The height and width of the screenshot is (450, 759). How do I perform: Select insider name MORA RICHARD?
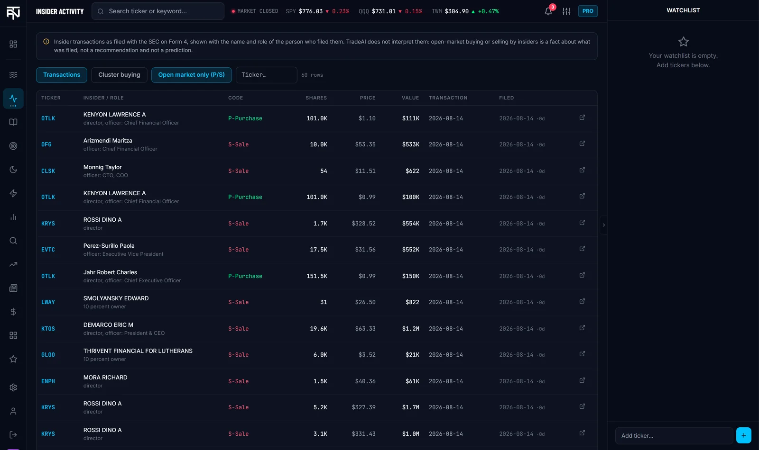(x=105, y=377)
